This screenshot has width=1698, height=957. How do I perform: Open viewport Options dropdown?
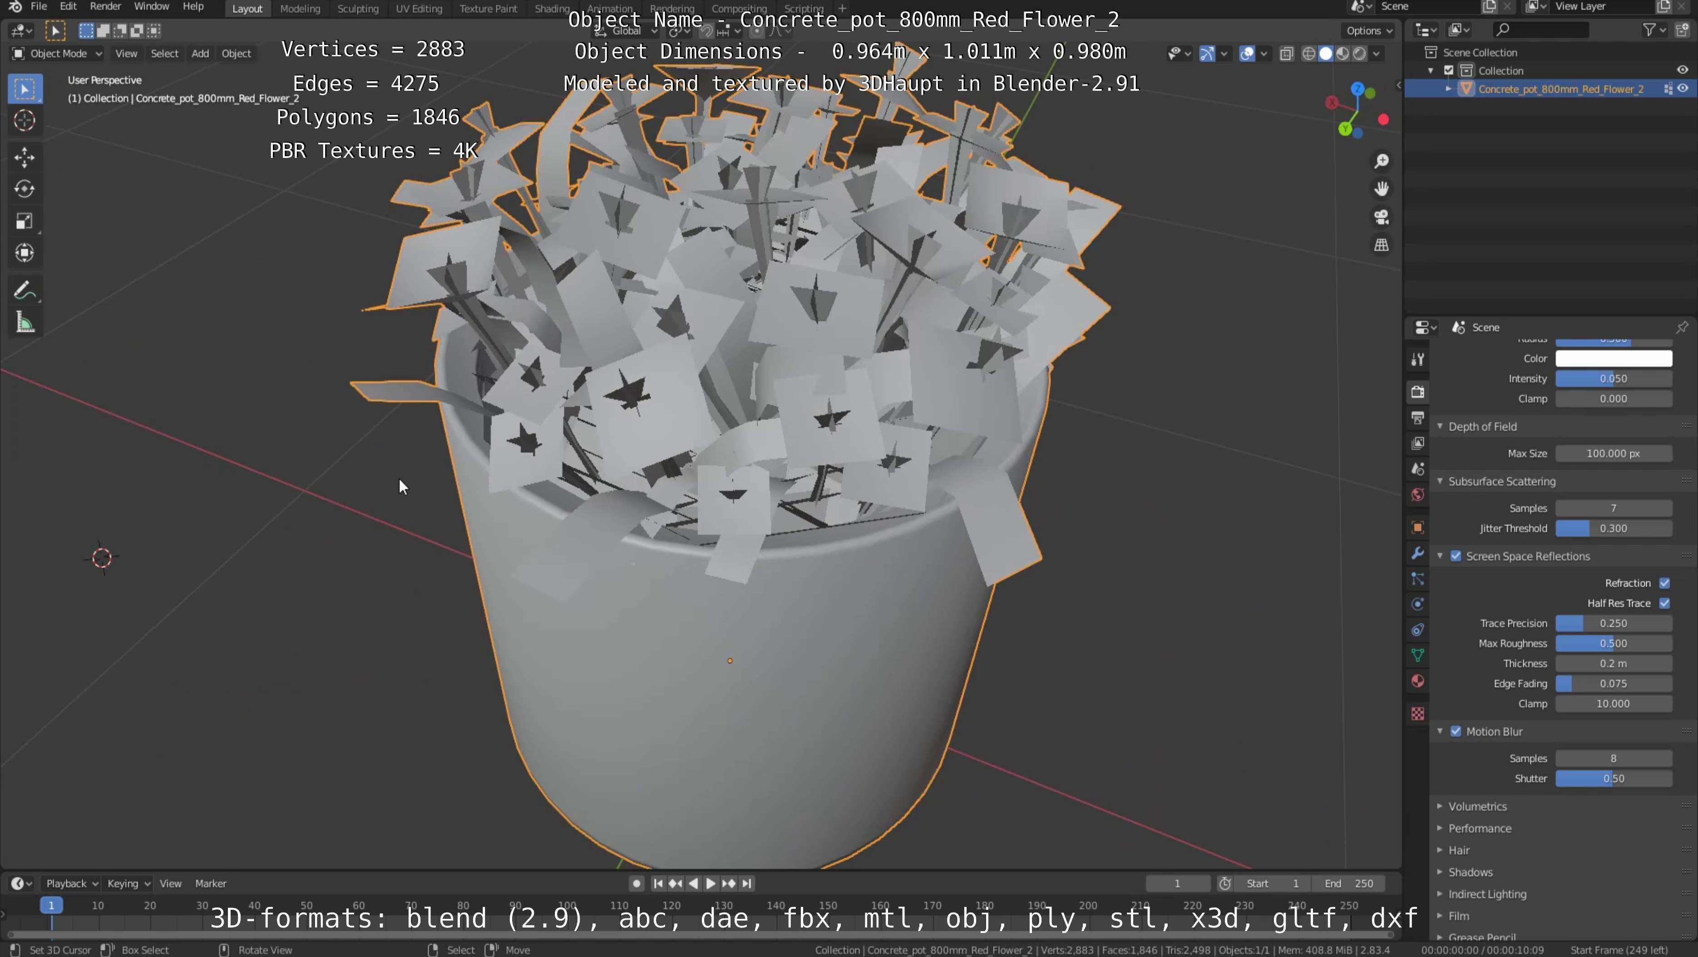1369,31
